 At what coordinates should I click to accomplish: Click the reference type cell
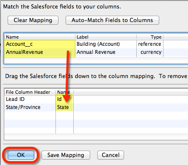point(150,44)
